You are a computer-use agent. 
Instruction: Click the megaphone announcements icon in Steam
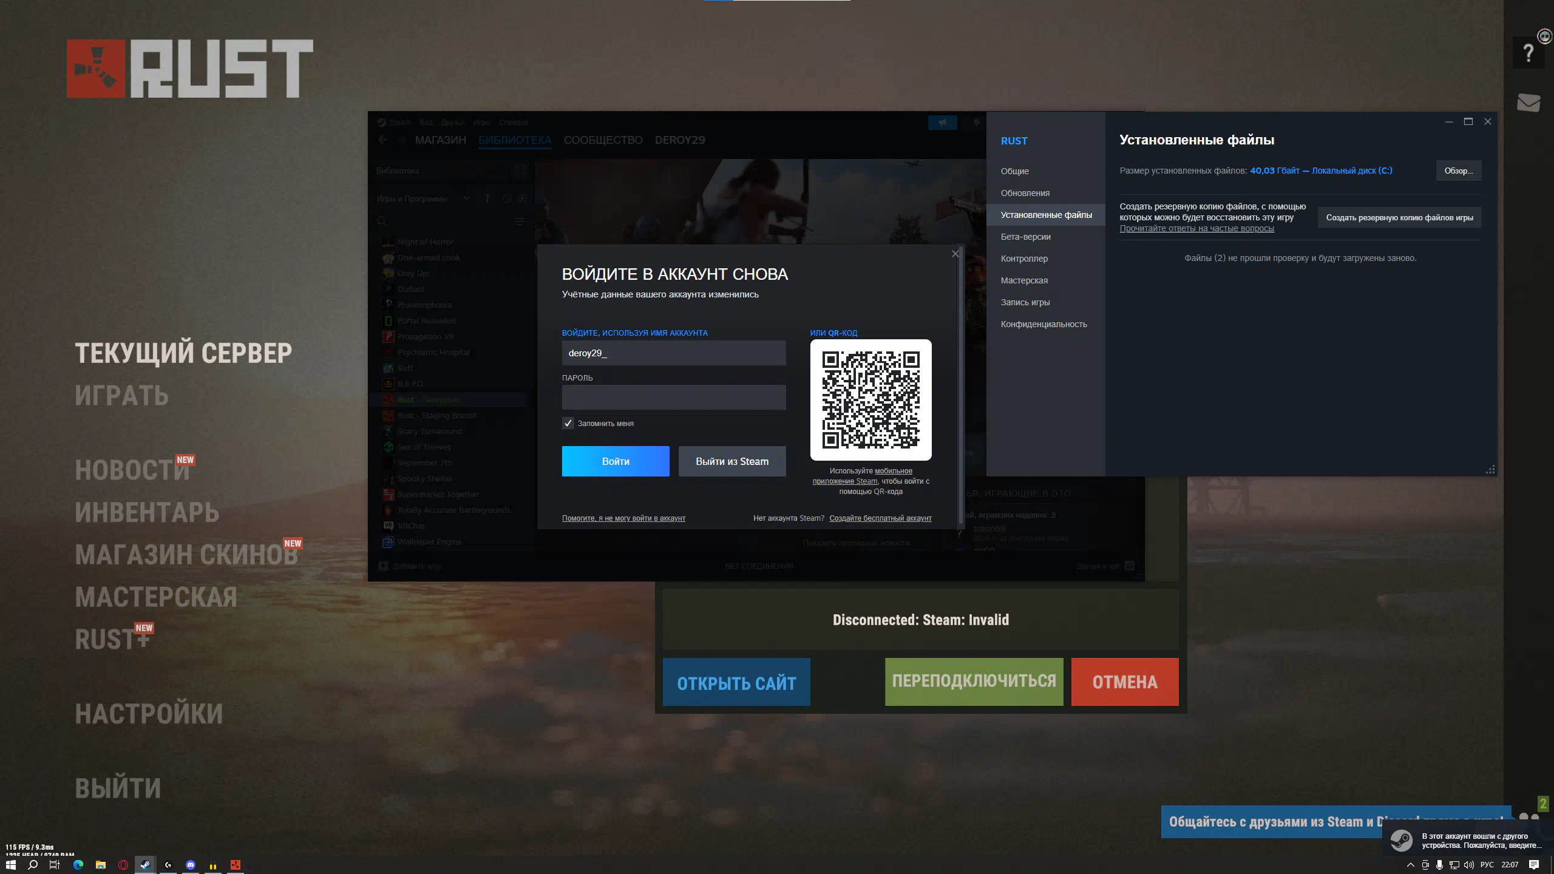(942, 123)
